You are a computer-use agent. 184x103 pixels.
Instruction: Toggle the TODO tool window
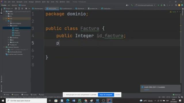tap(6, 95)
